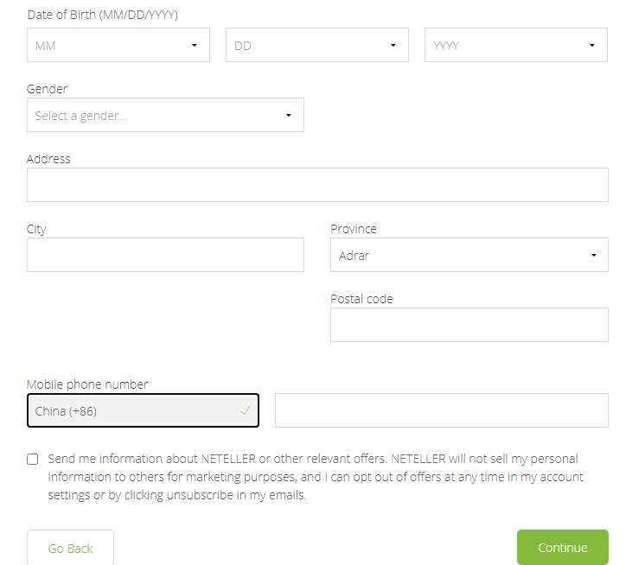626x565 pixels.
Task: Click the Go Back button
Action: [x=70, y=548]
